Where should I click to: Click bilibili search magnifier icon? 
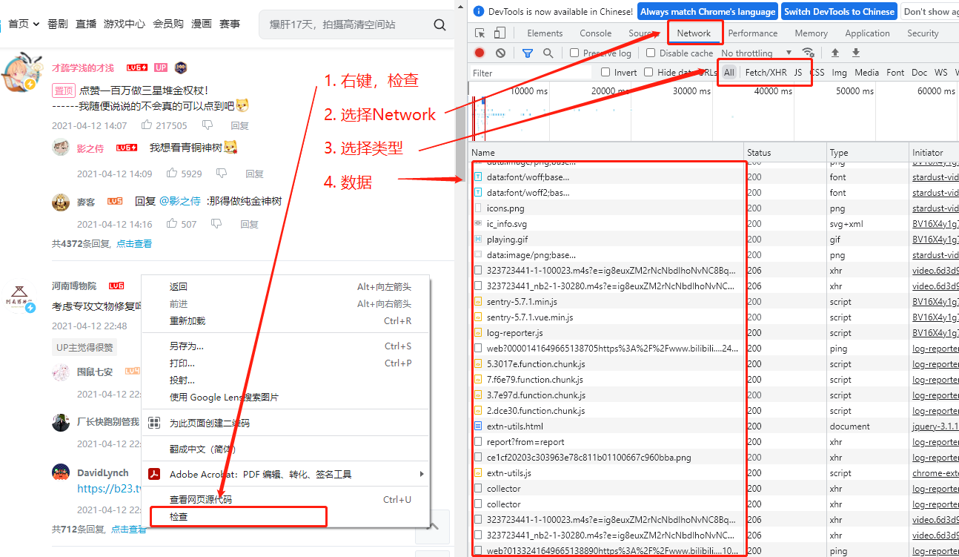[439, 25]
